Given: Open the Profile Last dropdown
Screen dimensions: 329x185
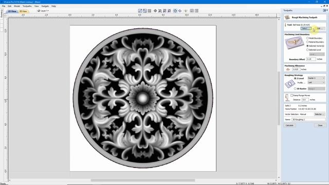Looking at the screenshot, I should tap(316, 82).
